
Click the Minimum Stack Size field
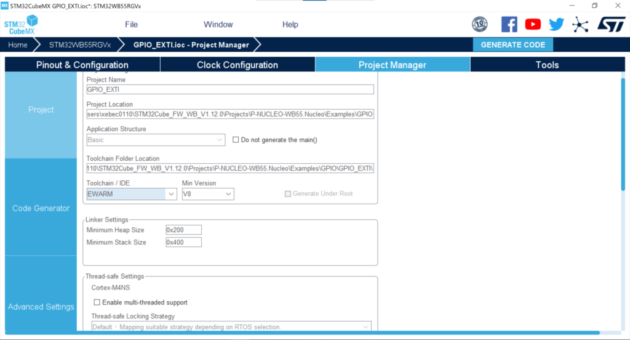pos(183,242)
